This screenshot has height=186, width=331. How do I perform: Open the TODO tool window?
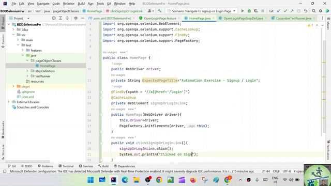(26, 166)
